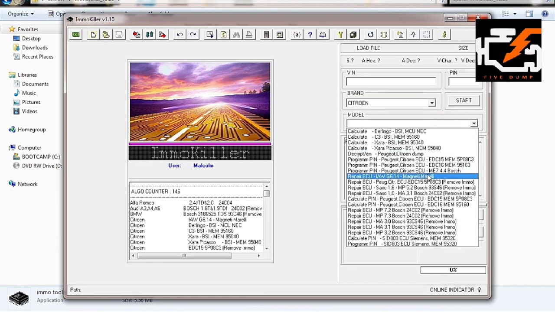Click the window frame toolbar icon
Image resolution: width=555 pixels, height=312 pixels.
coord(280,35)
